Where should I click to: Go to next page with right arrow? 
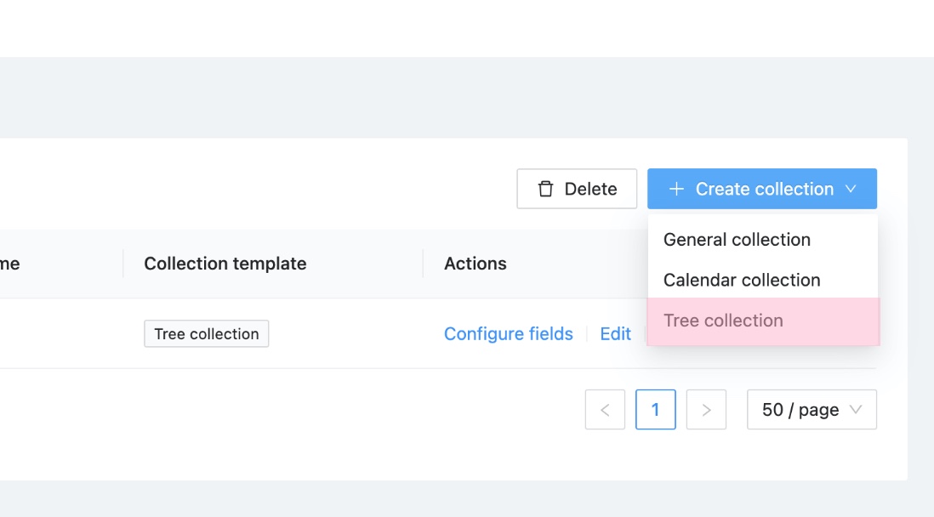[706, 410]
